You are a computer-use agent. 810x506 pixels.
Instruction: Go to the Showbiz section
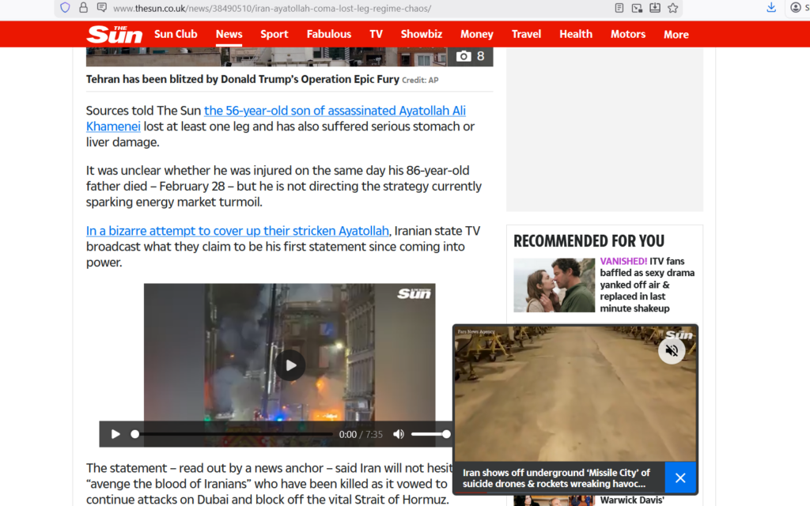[421, 34]
